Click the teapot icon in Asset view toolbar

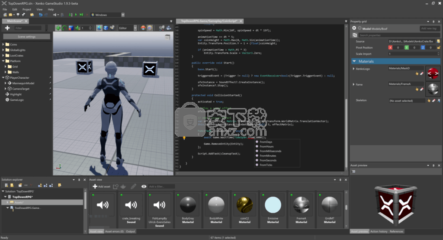123,186
